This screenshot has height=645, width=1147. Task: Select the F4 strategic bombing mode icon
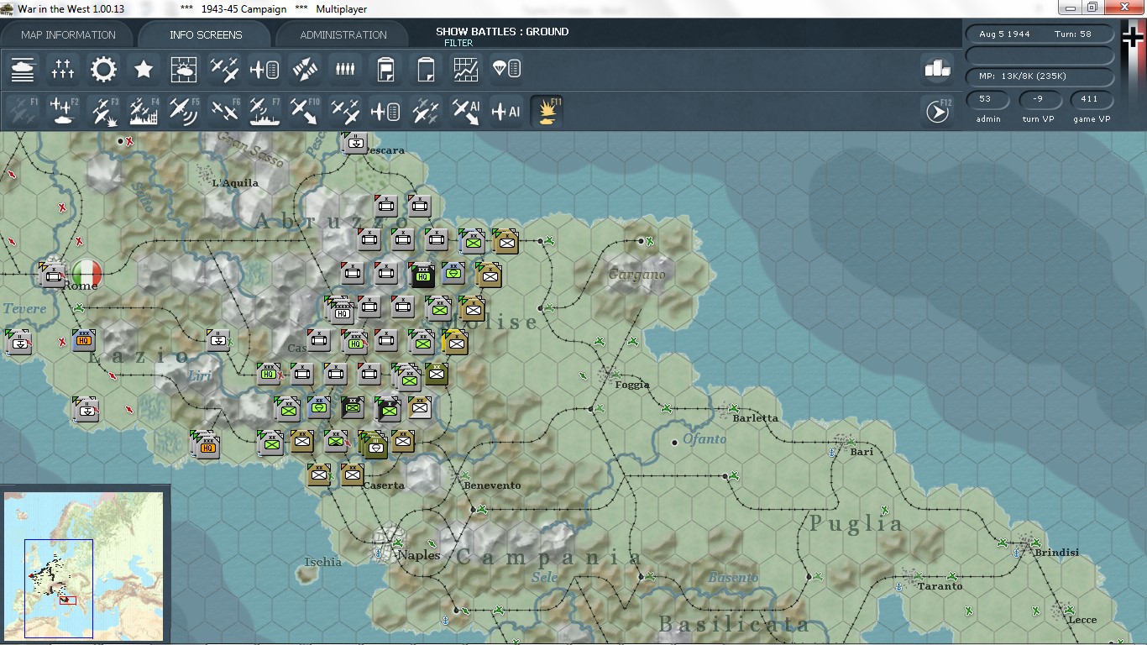click(x=144, y=111)
